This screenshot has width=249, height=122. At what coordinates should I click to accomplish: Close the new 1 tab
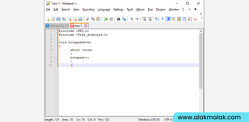click(86, 26)
